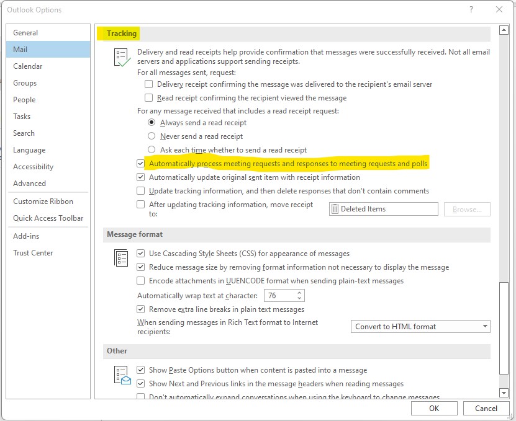Click the Message format section icon
Image resolution: width=516 pixels, height=421 pixels.
point(121,258)
